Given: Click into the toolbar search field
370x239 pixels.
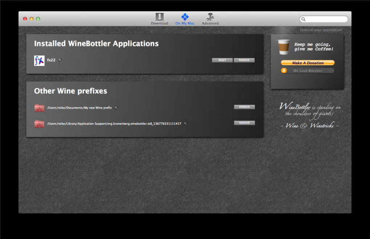Looking at the screenshot, I should [x=324, y=19].
